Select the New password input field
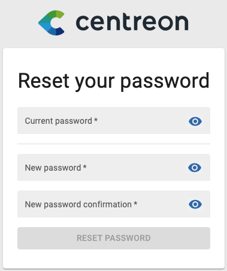 pyautogui.click(x=114, y=167)
